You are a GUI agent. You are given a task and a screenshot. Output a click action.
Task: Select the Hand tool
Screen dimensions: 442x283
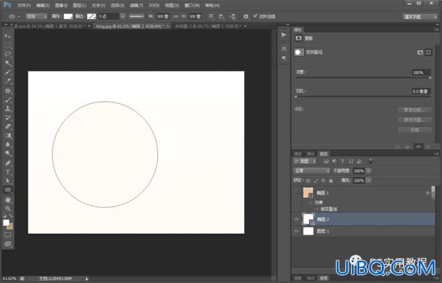8,200
